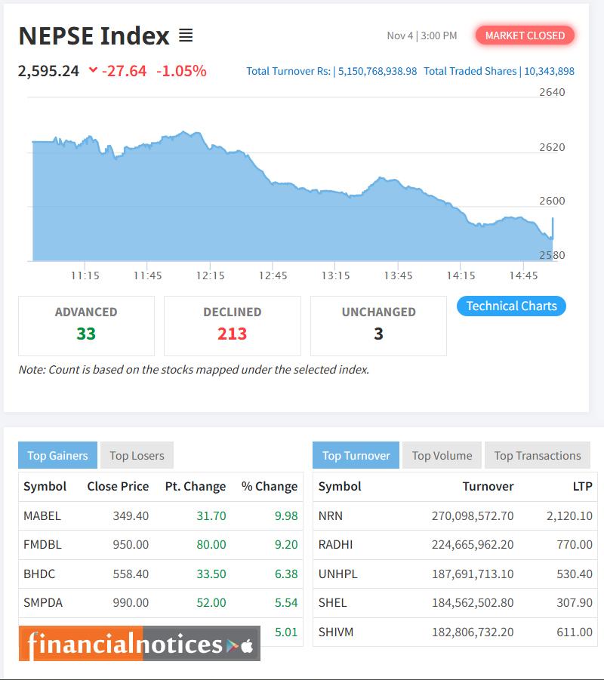Screen dimensions: 604x680
Task: Click the Apple icon in financialnotices logo
Action: coord(248,644)
